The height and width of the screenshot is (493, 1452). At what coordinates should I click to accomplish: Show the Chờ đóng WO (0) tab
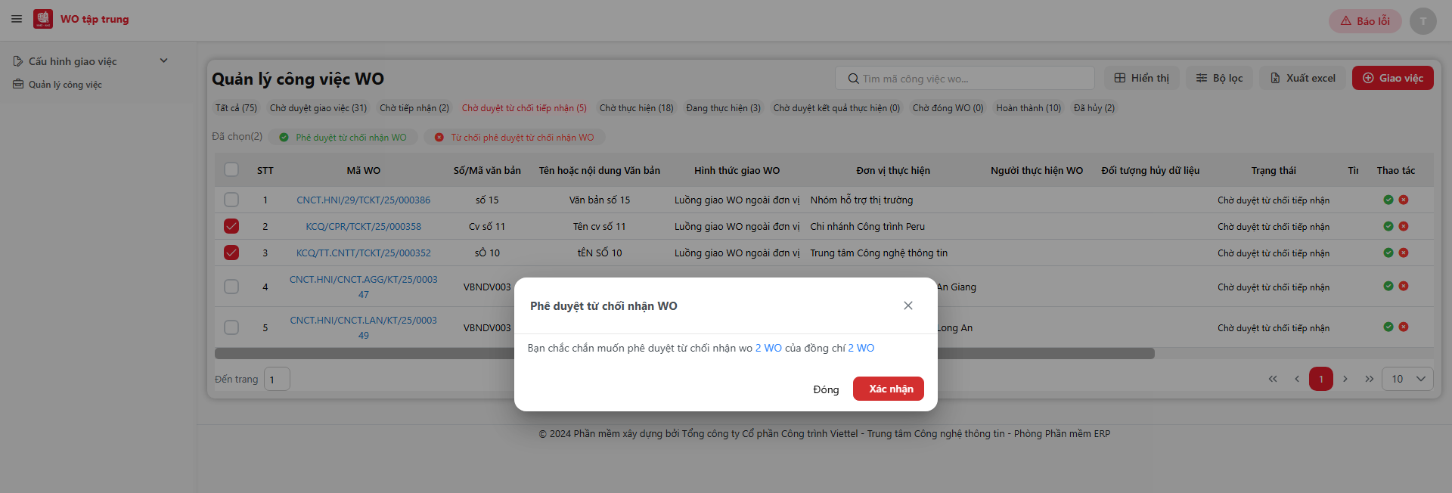pos(948,108)
